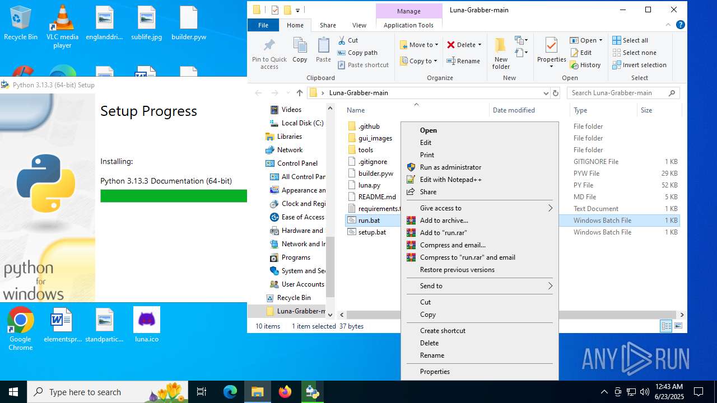Switch to the View ribbon tab
The width and height of the screenshot is (717, 403).
tap(359, 25)
